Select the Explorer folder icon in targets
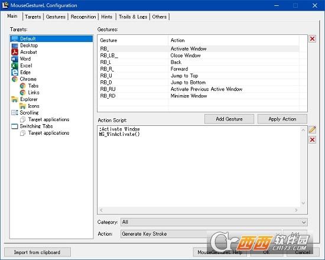The image size is (325, 260). (15, 99)
